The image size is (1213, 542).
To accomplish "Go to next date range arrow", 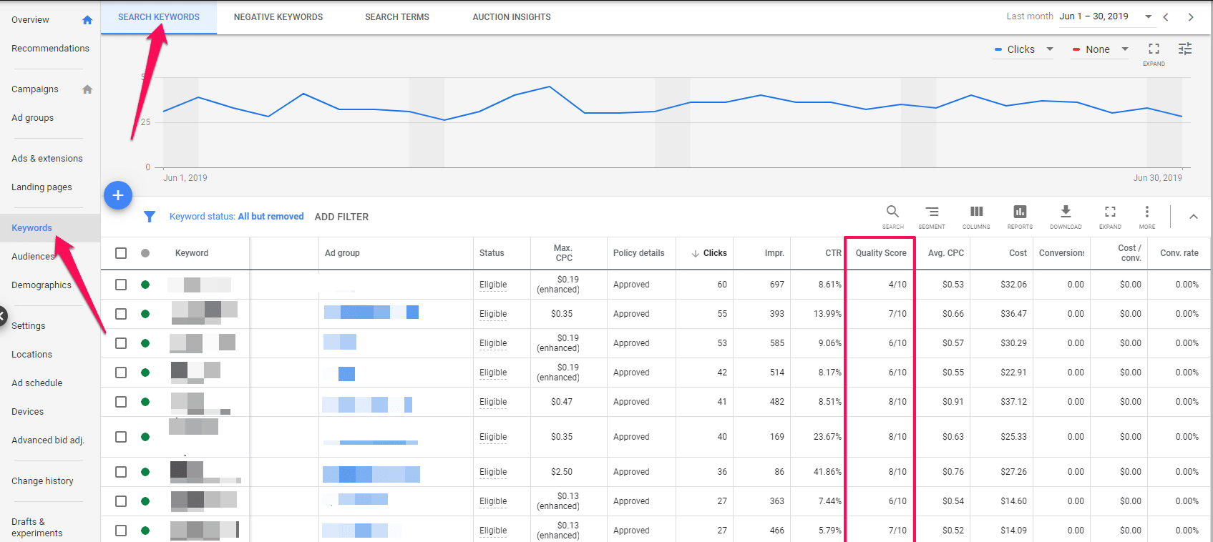I will click(x=1191, y=16).
